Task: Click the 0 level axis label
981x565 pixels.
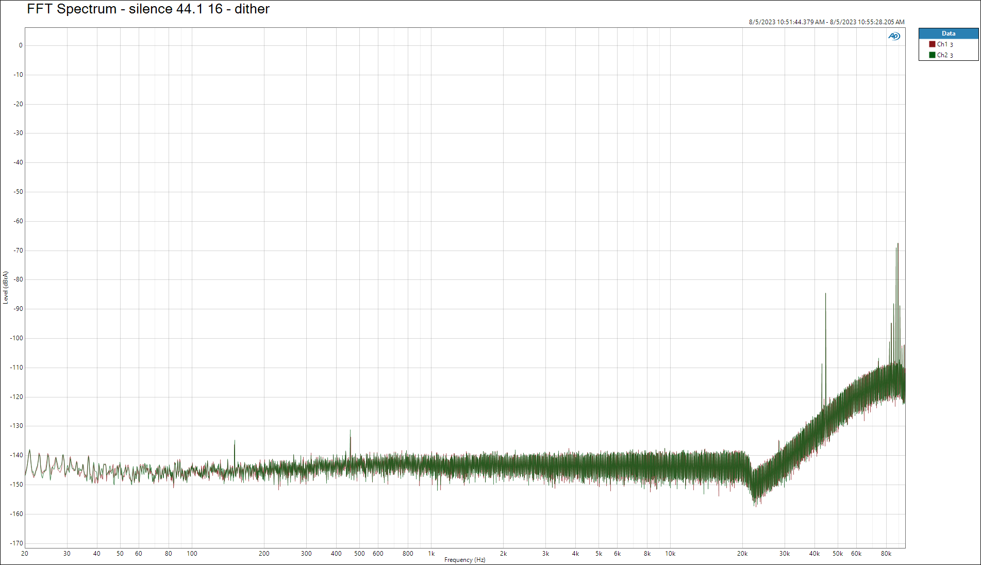Action: [21, 45]
